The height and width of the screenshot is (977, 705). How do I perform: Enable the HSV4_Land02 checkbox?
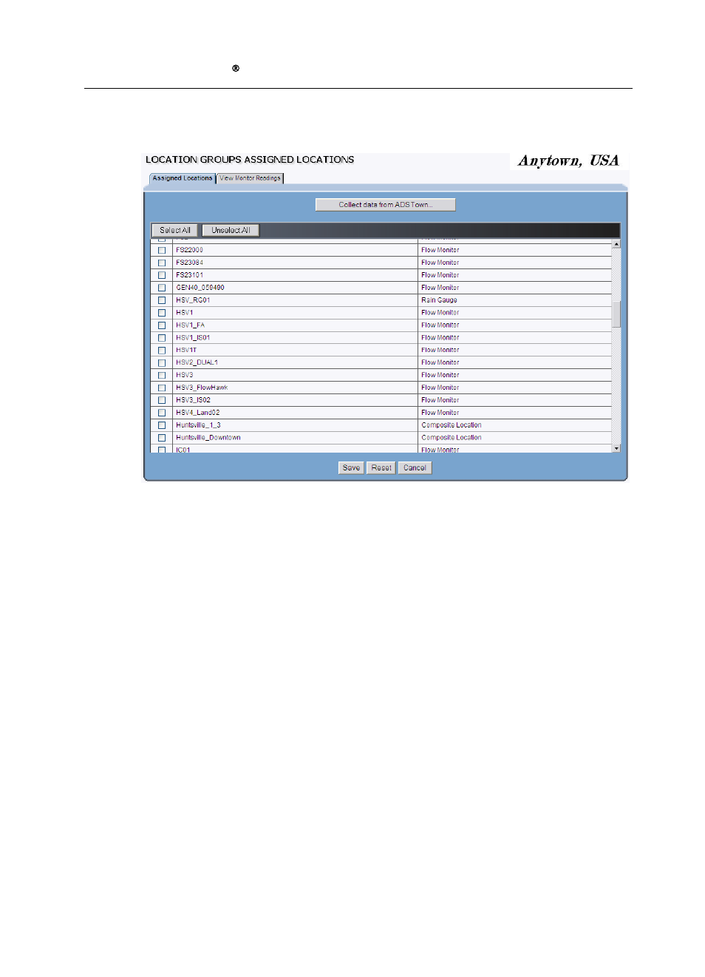[x=162, y=413]
